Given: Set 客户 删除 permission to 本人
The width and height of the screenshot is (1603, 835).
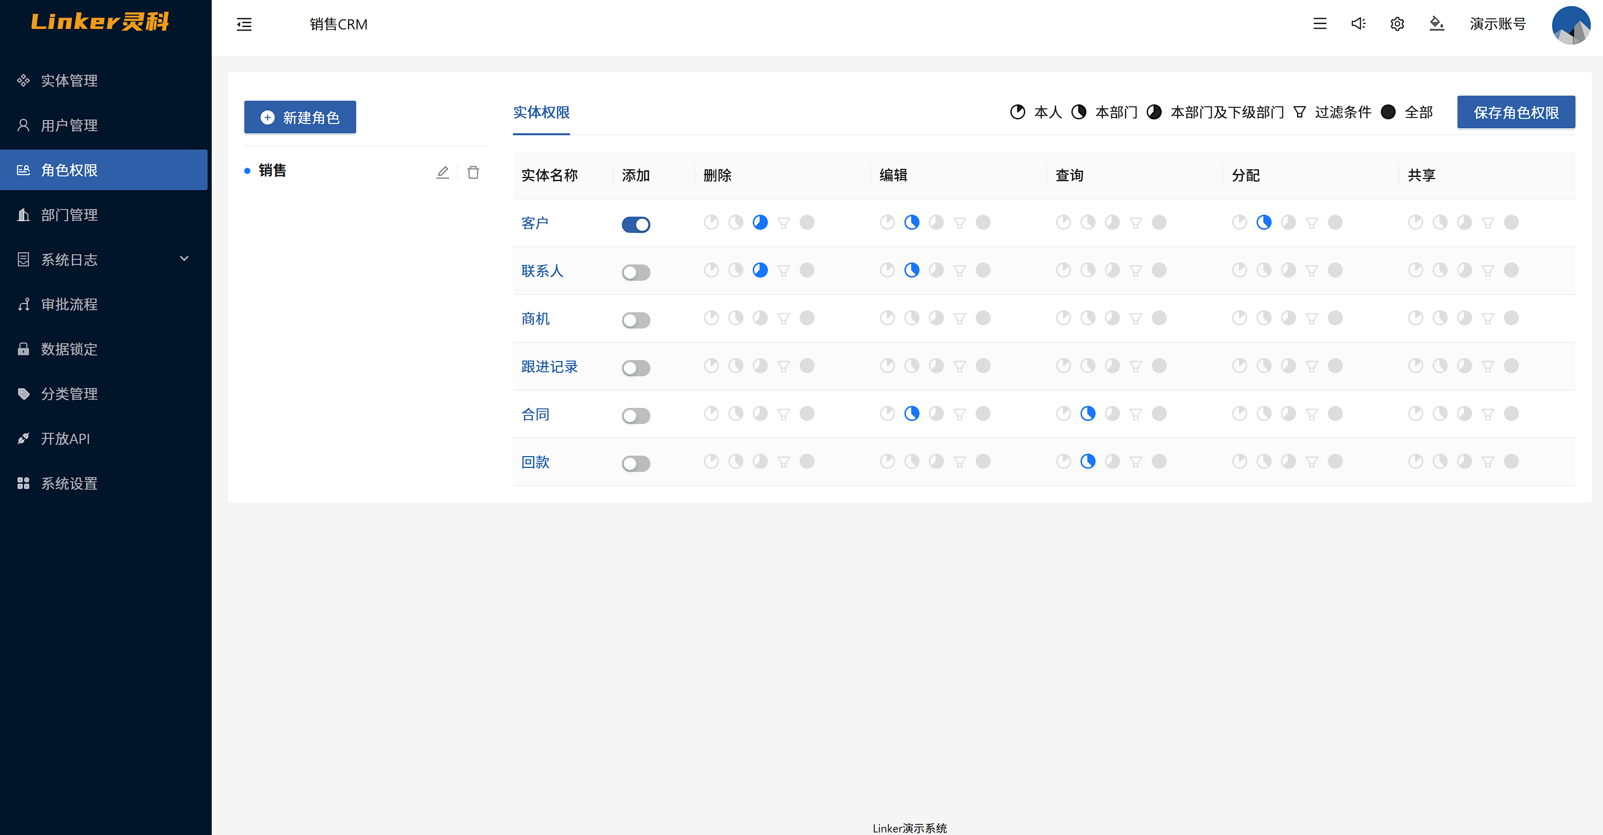Looking at the screenshot, I should click(x=710, y=222).
